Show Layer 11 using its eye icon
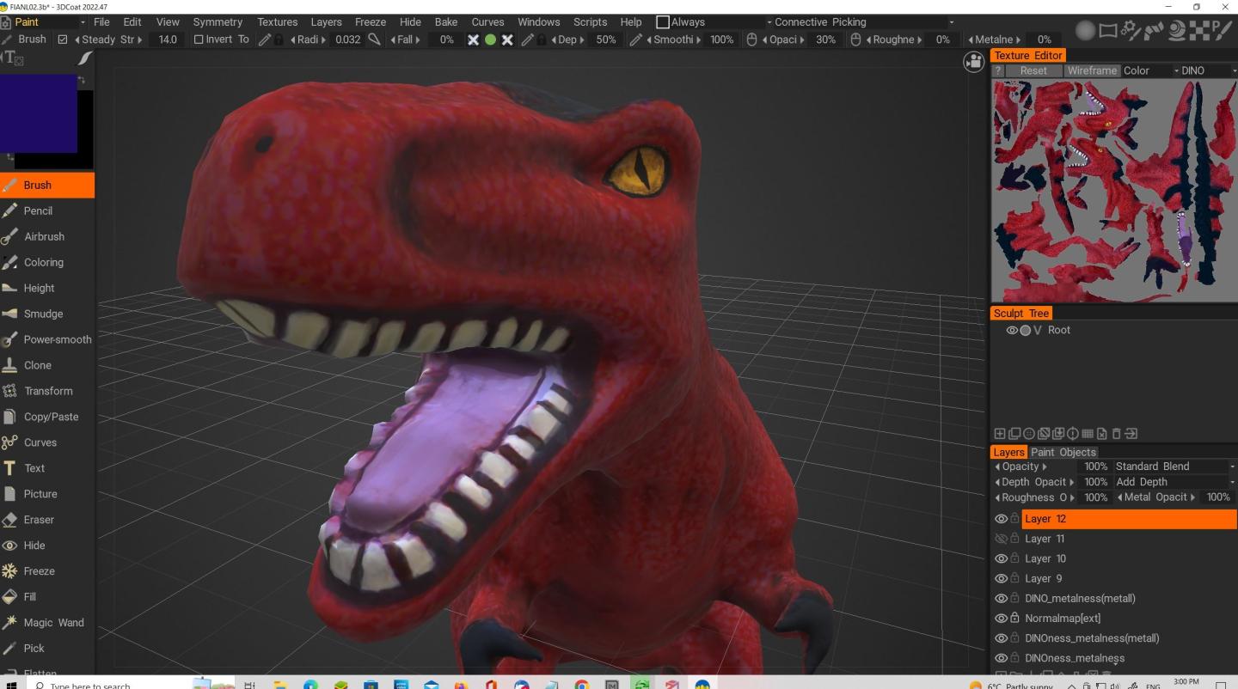 (x=1001, y=539)
